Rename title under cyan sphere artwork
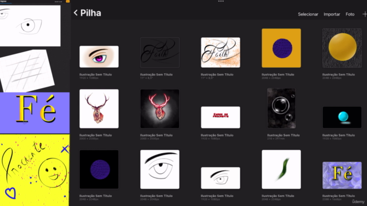 click(x=338, y=135)
